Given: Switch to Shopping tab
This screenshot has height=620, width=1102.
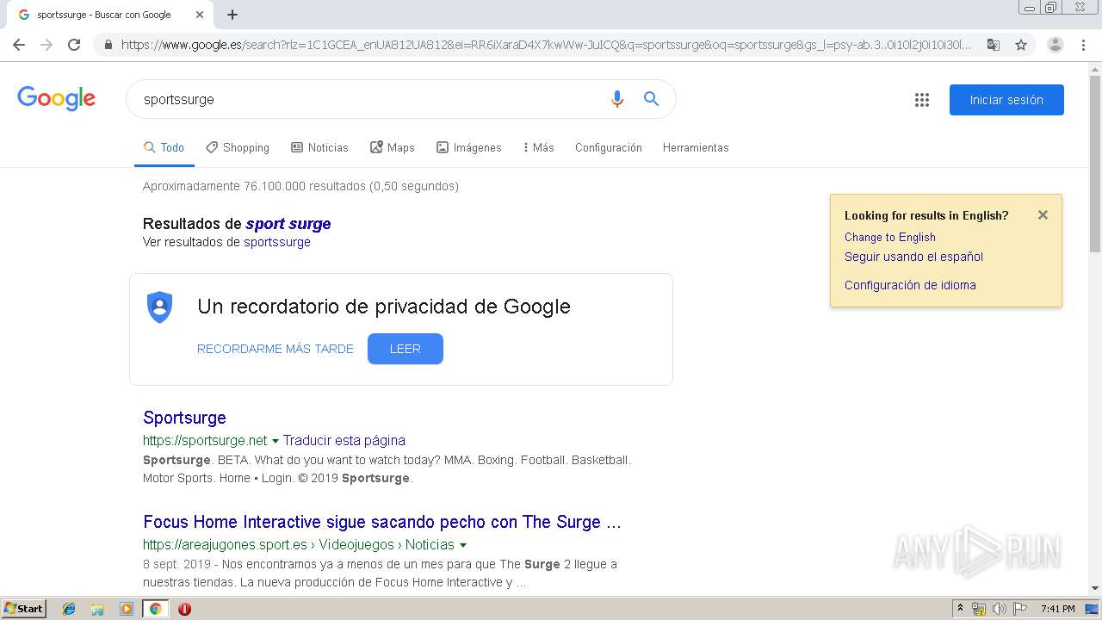Looking at the screenshot, I should pyautogui.click(x=238, y=147).
